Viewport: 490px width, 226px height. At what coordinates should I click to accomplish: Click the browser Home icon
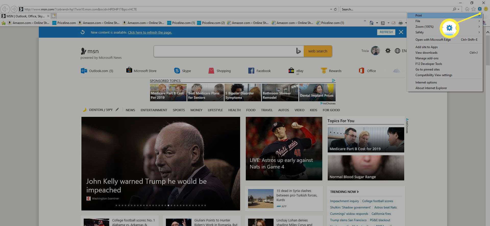tap(467, 9)
